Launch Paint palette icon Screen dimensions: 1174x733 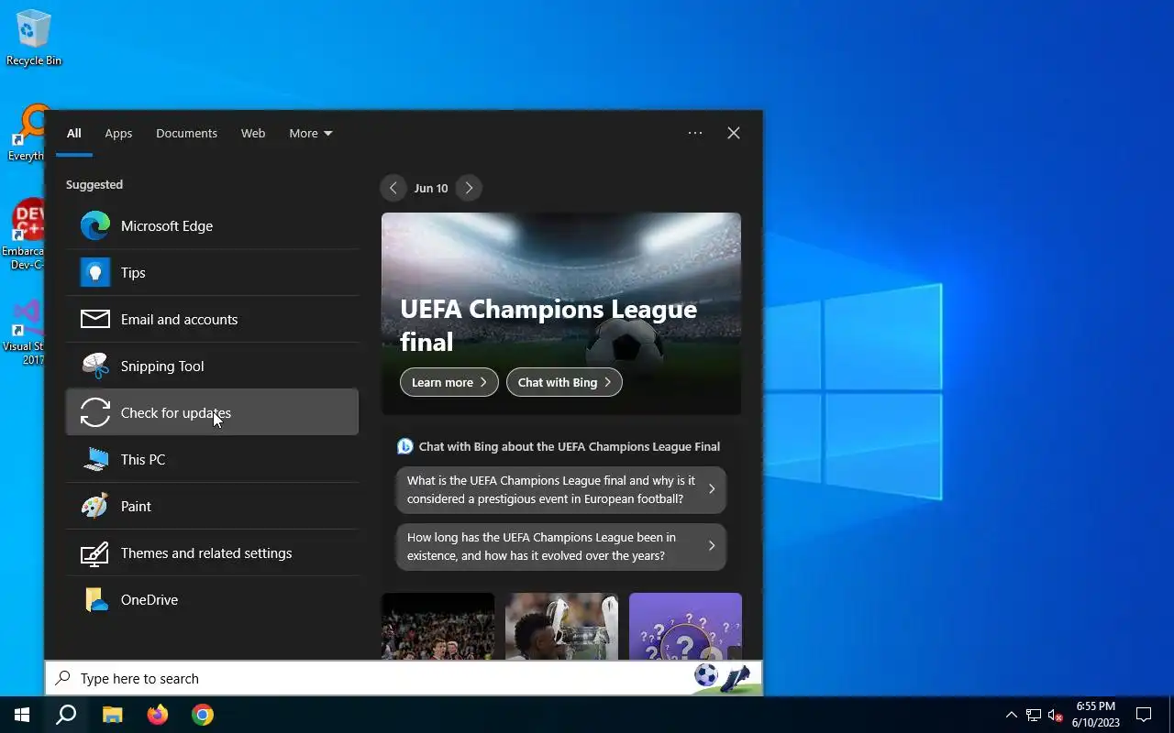coord(95,506)
